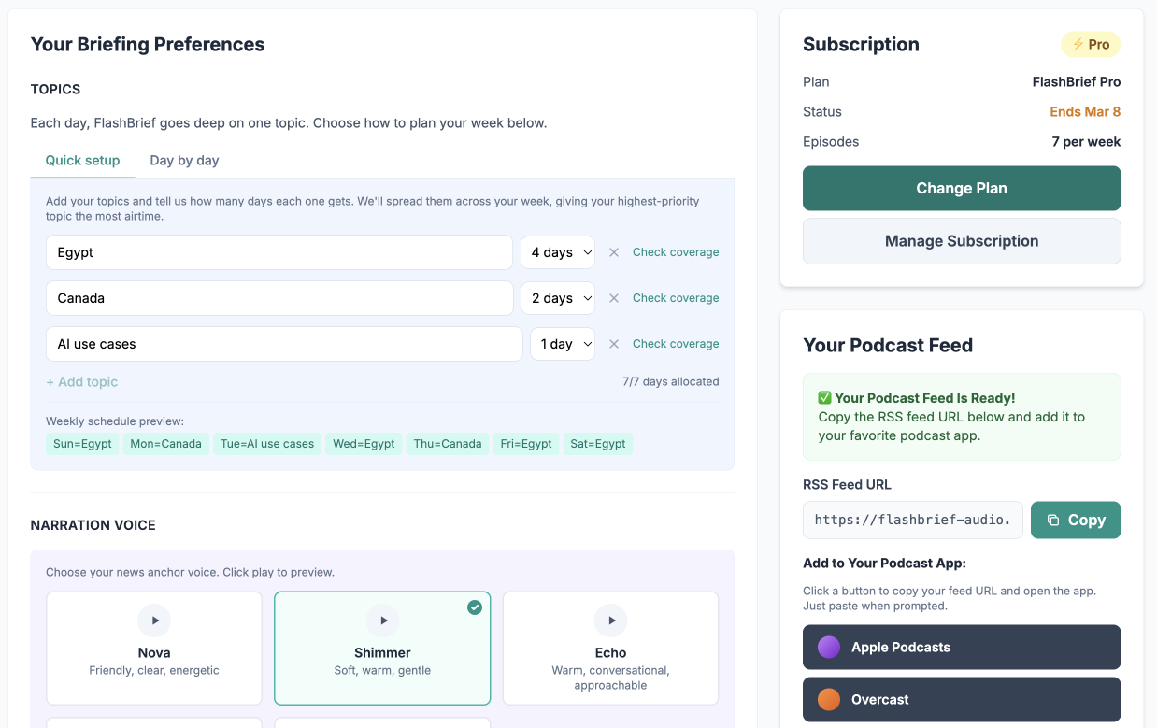
Task: Click the RSS Feed URL field
Action: (912, 520)
